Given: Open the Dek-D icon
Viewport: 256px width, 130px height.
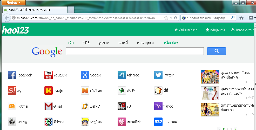Looking at the screenshot, I should tap(85, 106).
